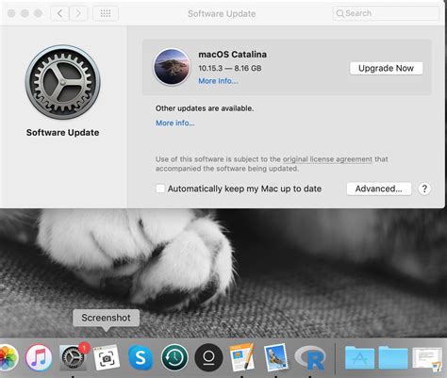Click the Upgrade Now button
This screenshot has width=447, height=378.
point(386,68)
